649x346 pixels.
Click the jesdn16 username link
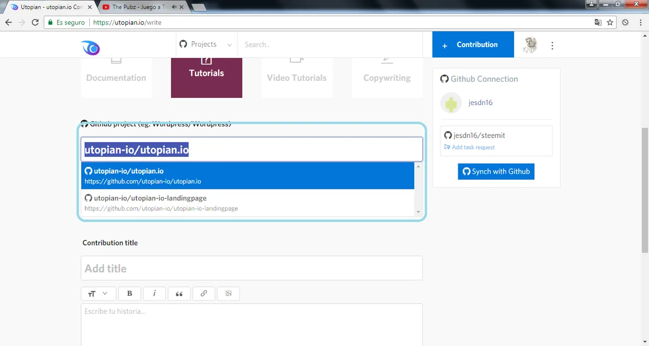(480, 102)
